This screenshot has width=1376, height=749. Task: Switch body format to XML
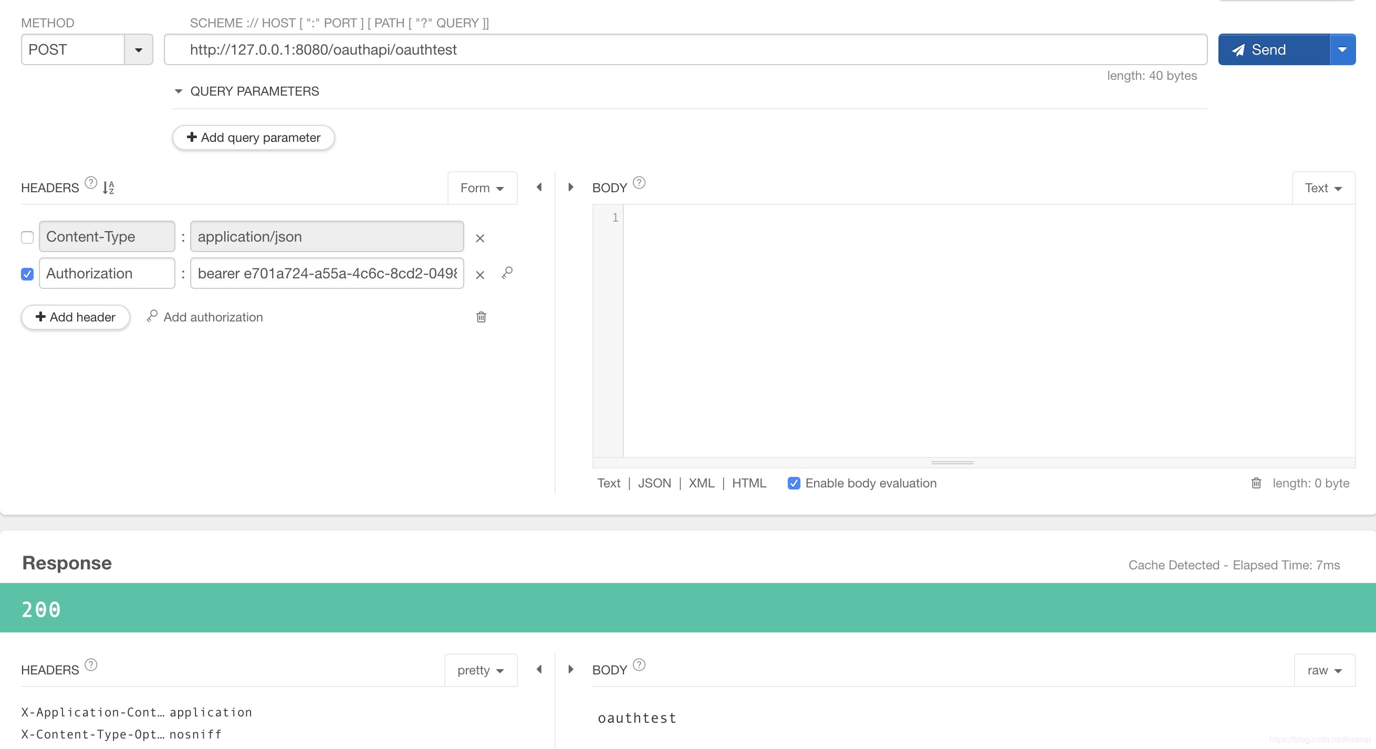click(x=701, y=483)
